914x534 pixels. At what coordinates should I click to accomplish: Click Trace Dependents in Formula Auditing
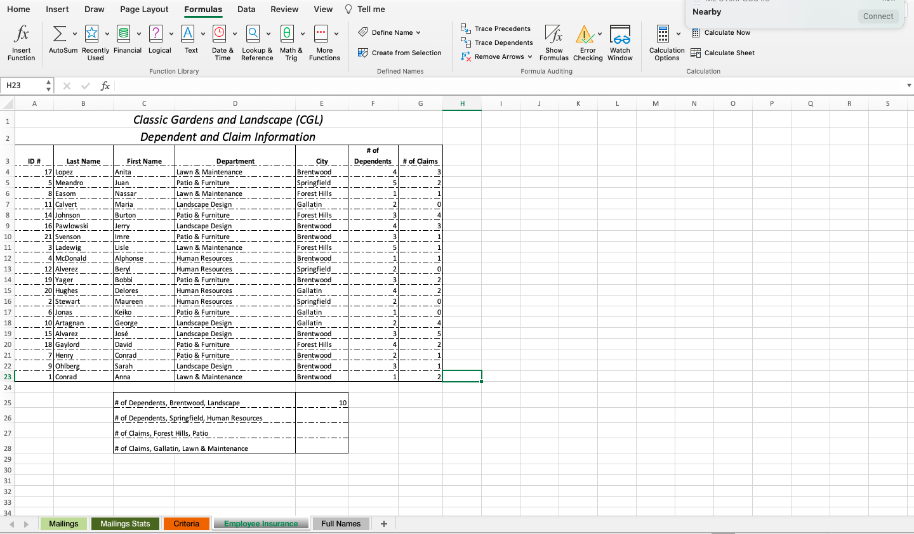(496, 42)
